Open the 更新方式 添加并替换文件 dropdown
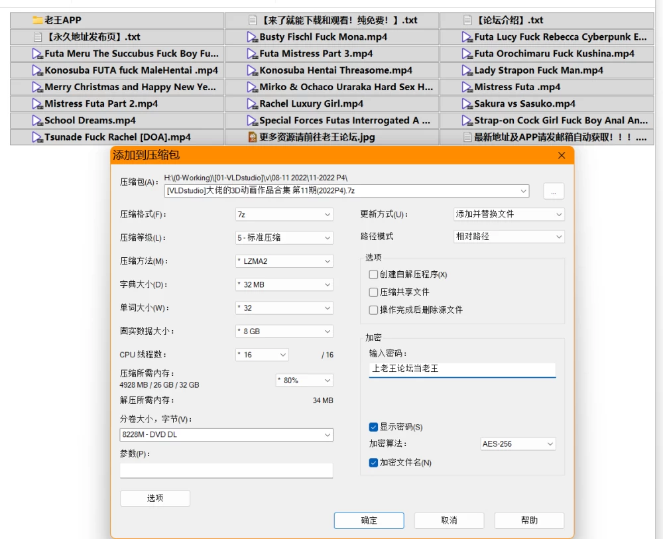 pyautogui.click(x=509, y=214)
